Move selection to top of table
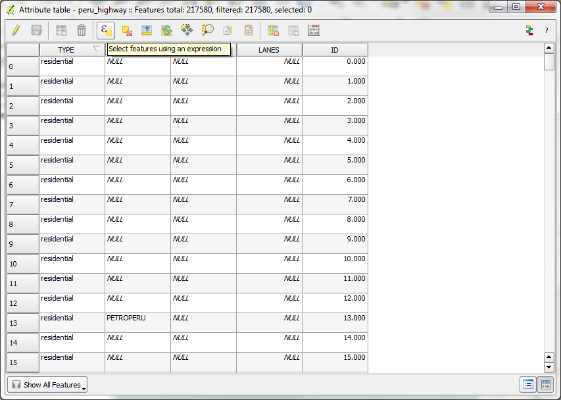 click(x=147, y=30)
